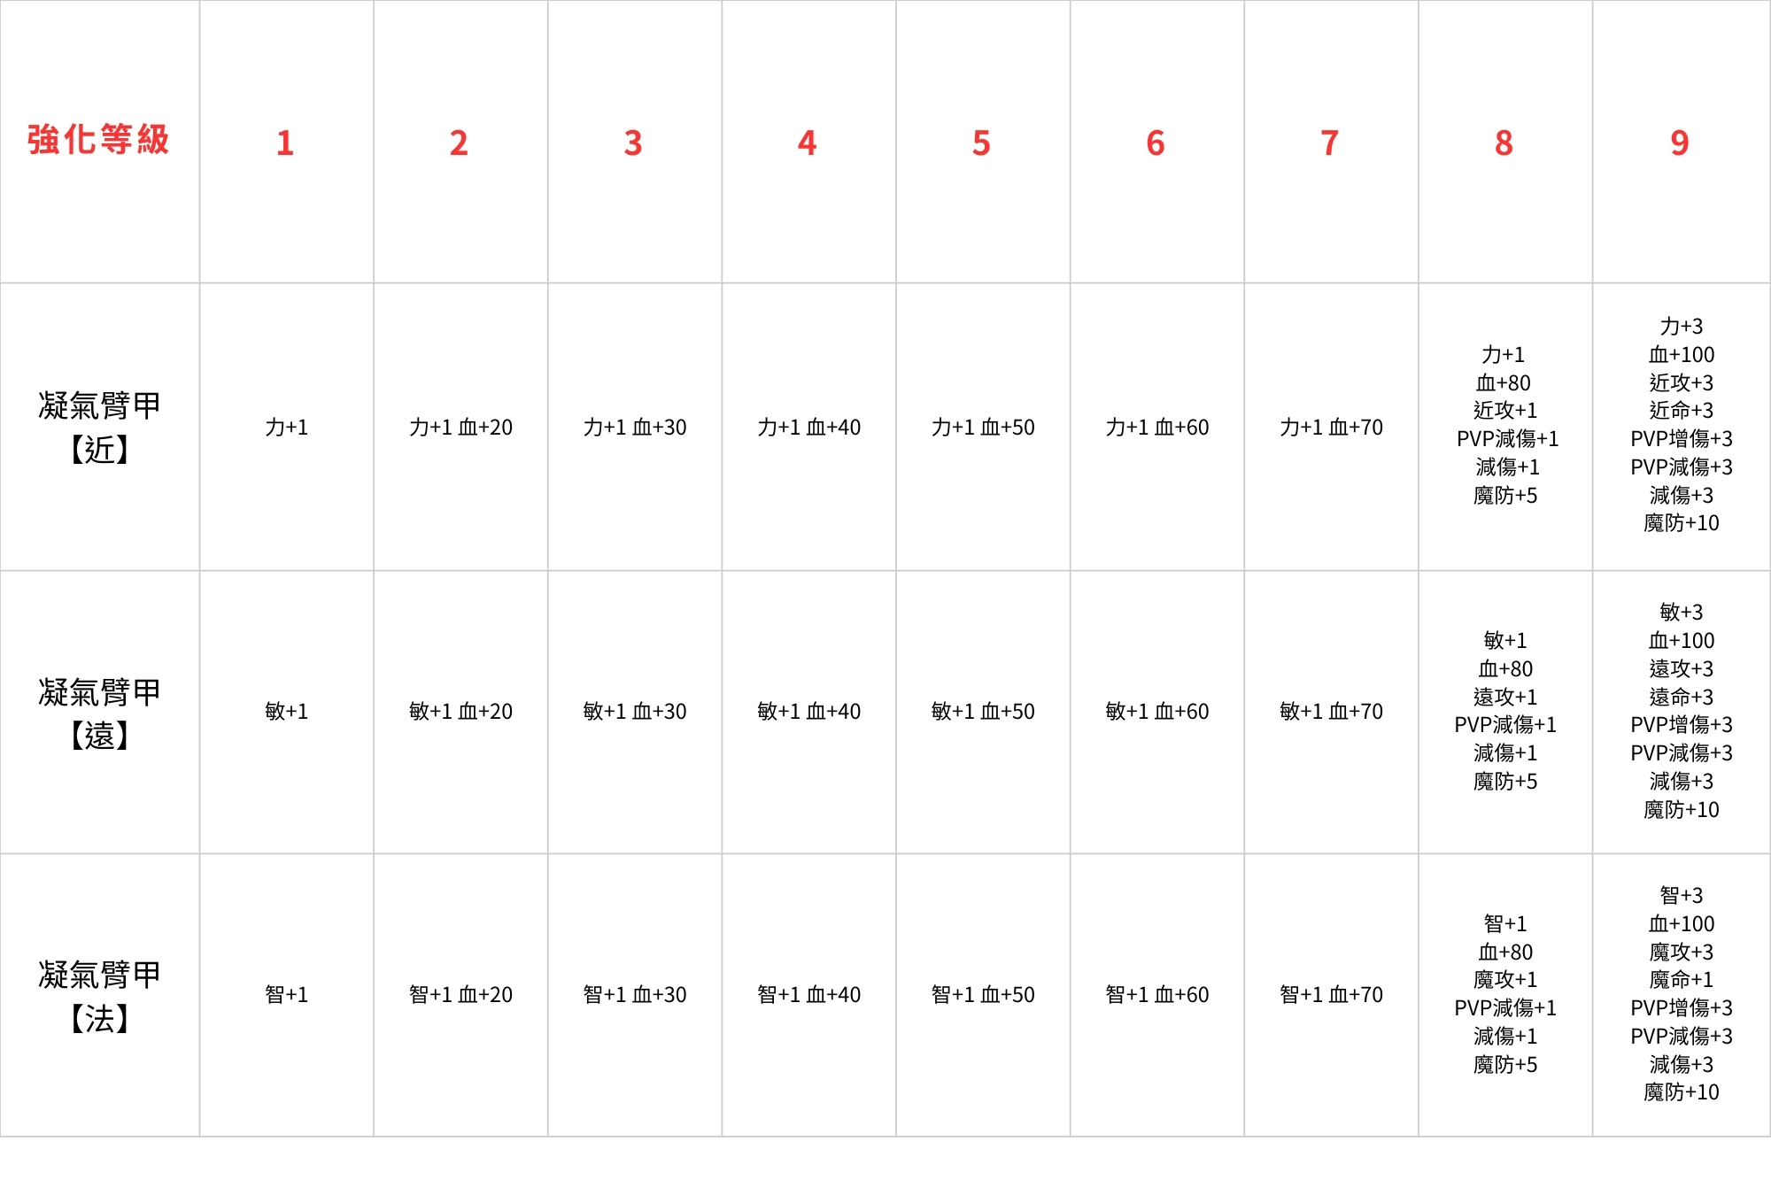This screenshot has height=1180, width=1771.
Task: Click the 智+1 血+30 cell
Action: tap(635, 996)
